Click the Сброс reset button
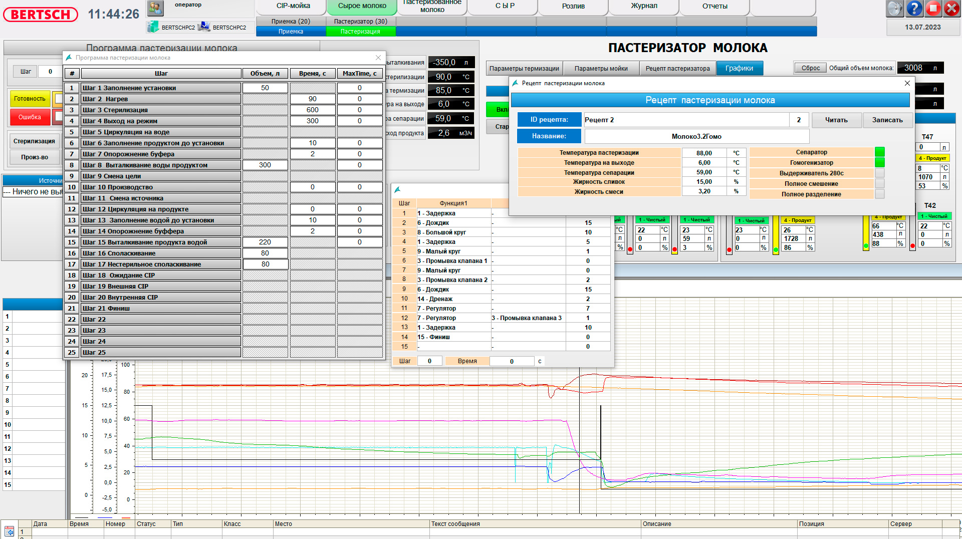Viewport: 962px width, 539px height. click(810, 68)
